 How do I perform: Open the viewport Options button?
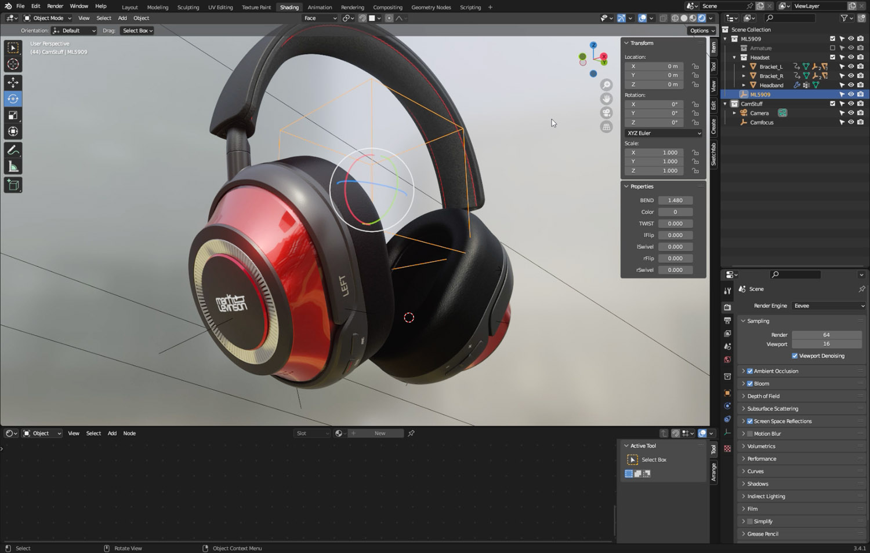(x=702, y=31)
